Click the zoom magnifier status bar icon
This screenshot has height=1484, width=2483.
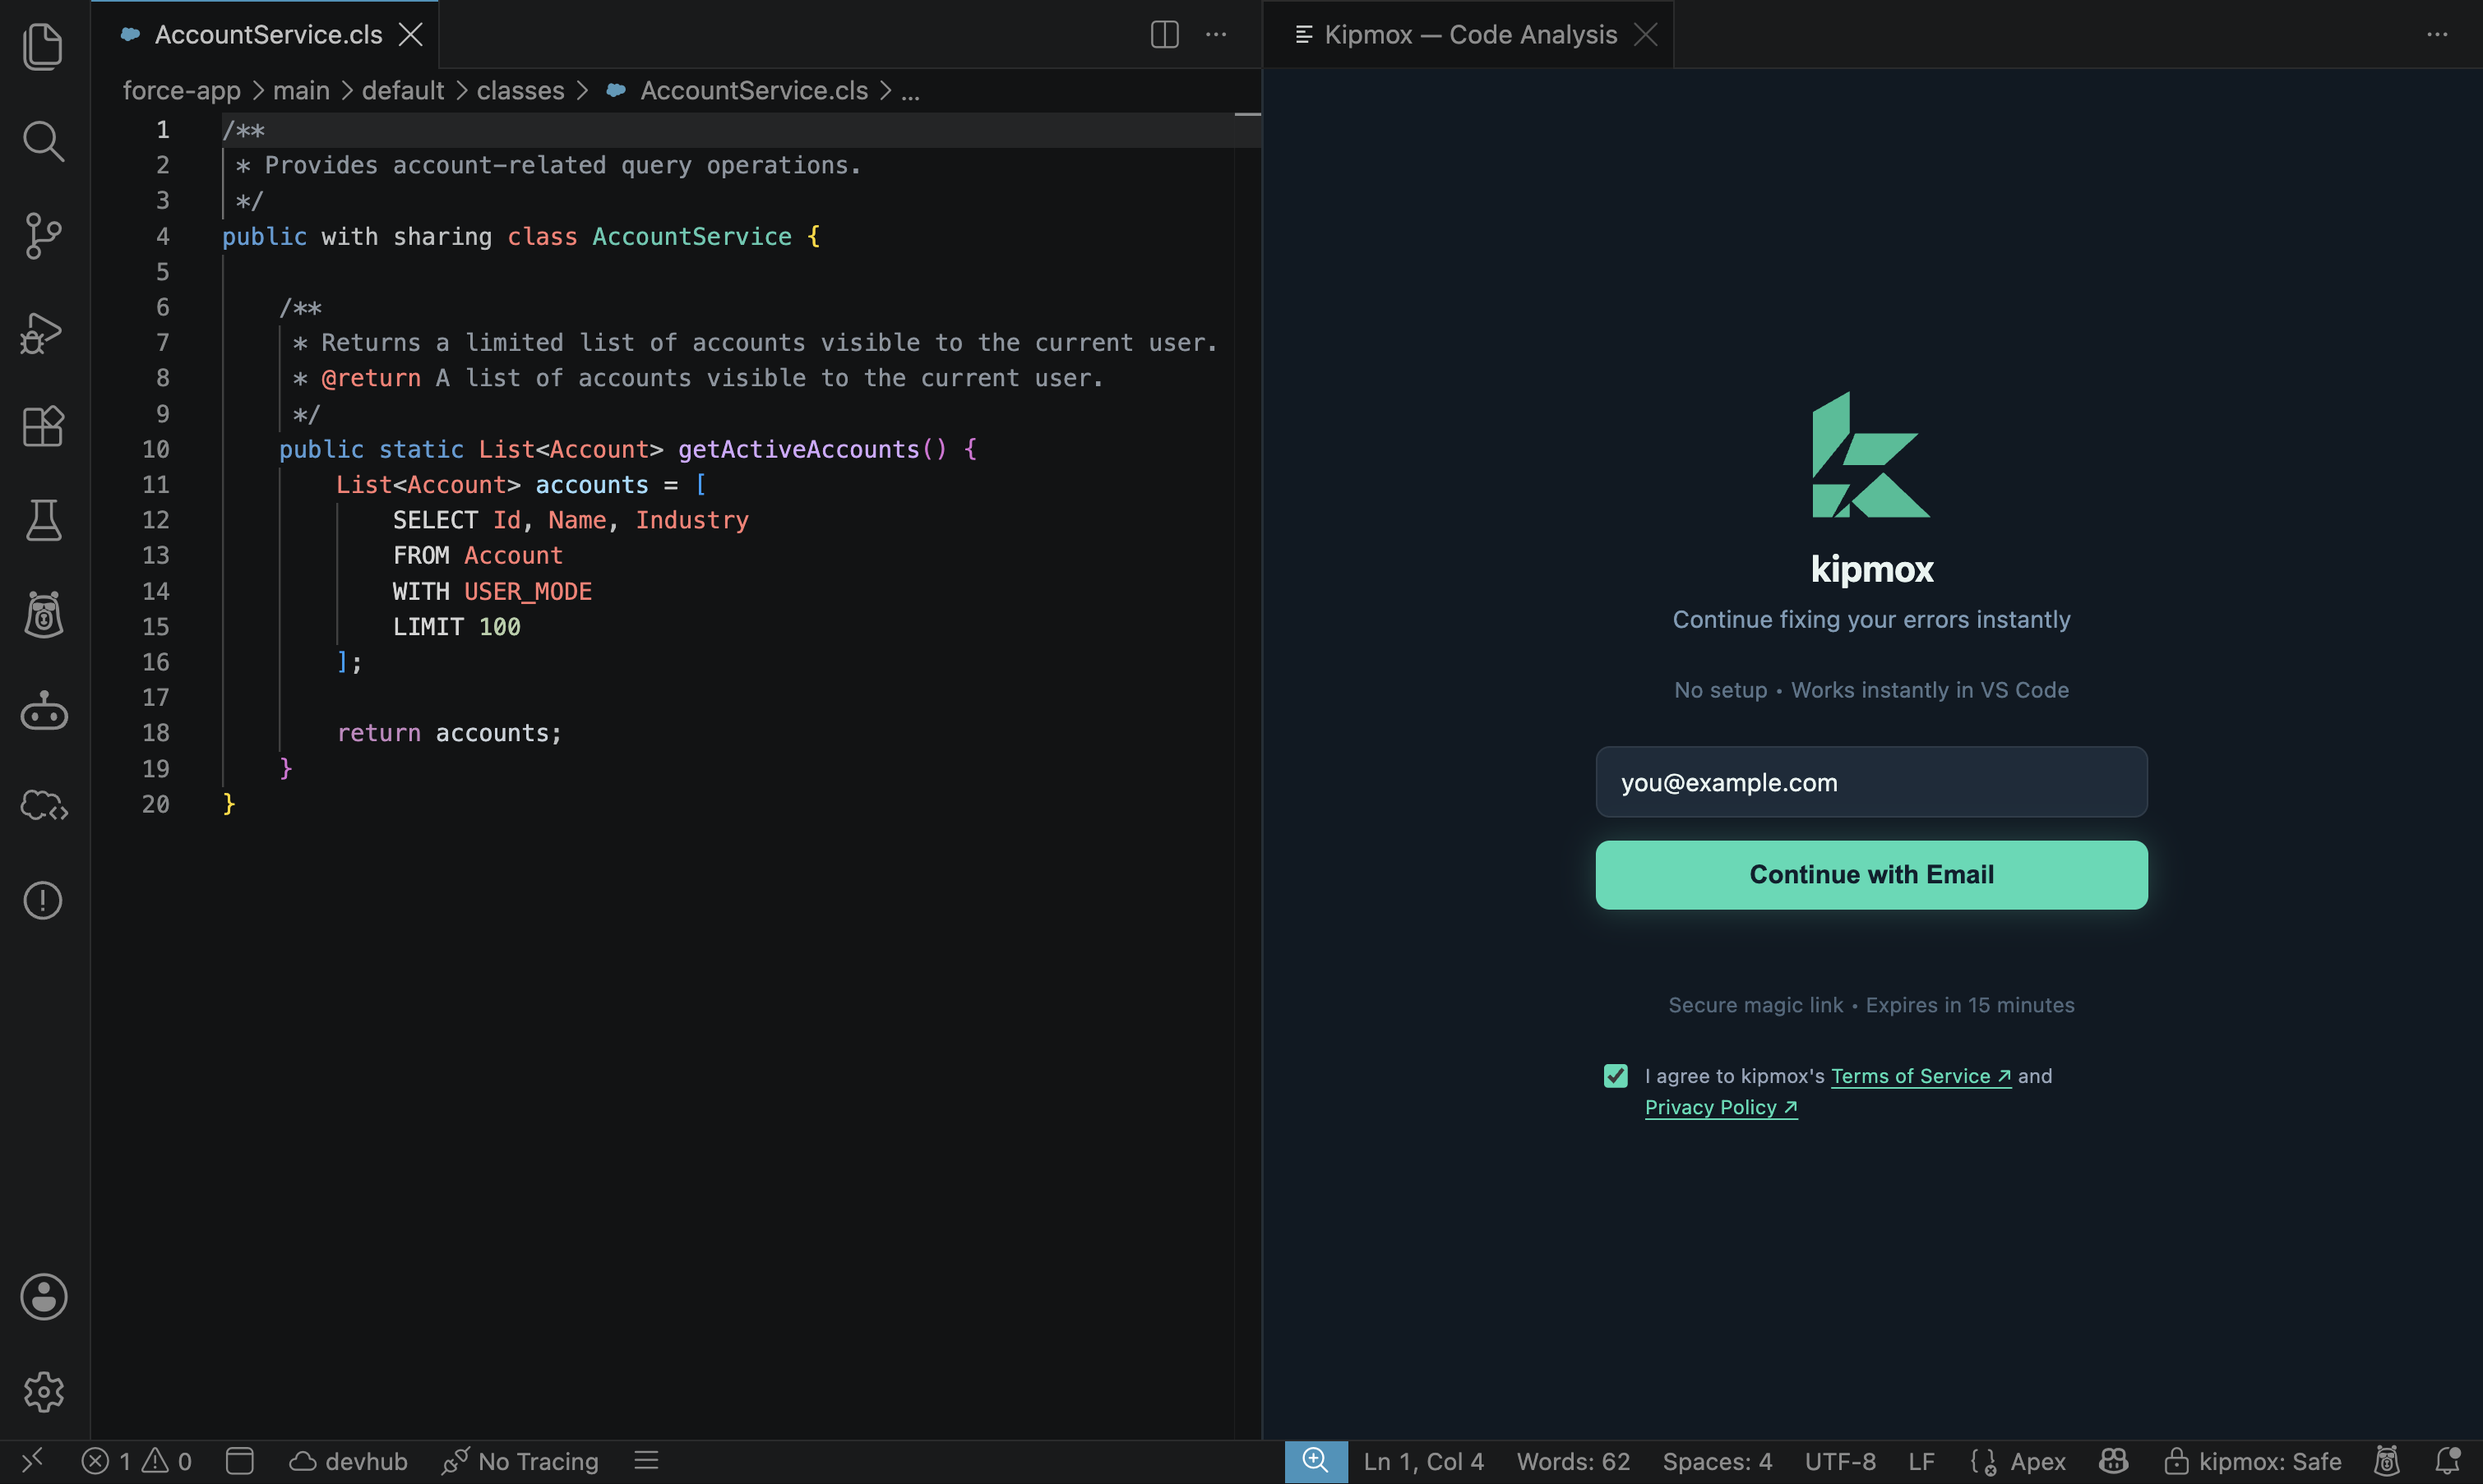1315,1461
